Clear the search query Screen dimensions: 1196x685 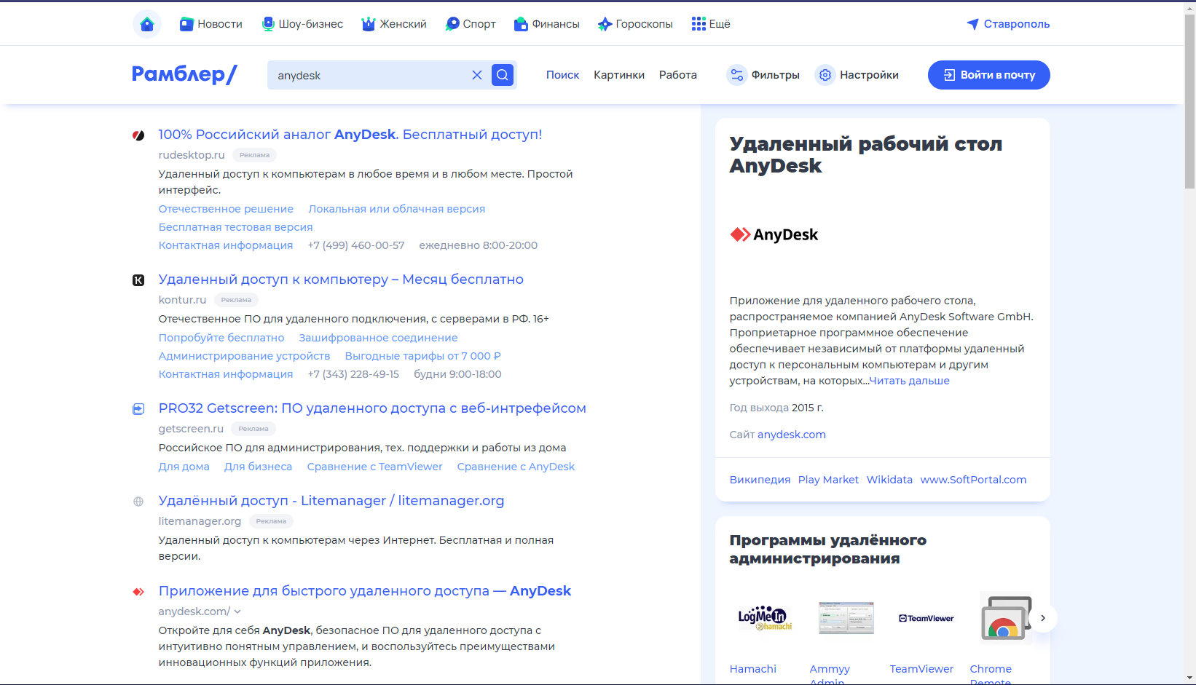point(477,75)
